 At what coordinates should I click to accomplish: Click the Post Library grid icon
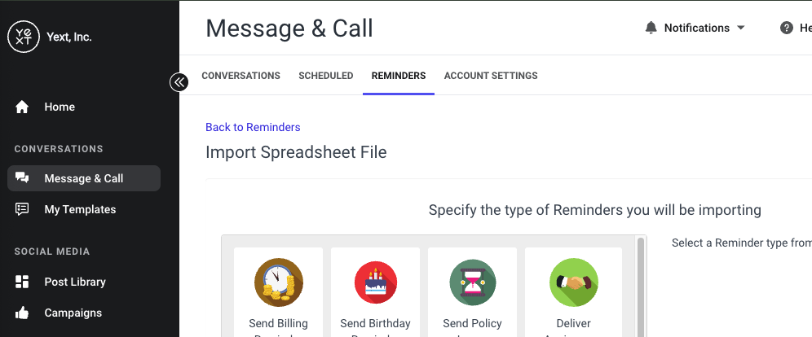point(22,282)
